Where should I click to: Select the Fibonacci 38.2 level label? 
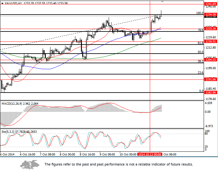point(201,61)
